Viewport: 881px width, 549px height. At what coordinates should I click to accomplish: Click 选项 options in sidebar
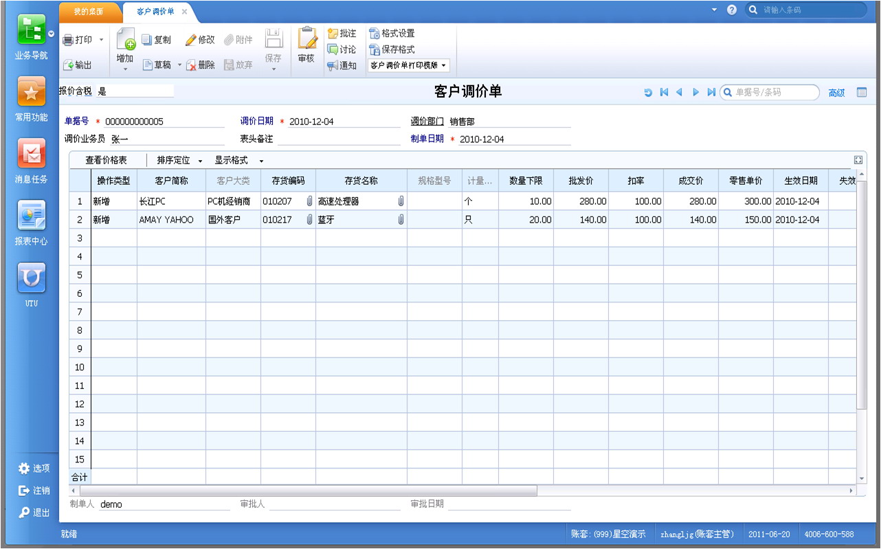(x=34, y=469)
